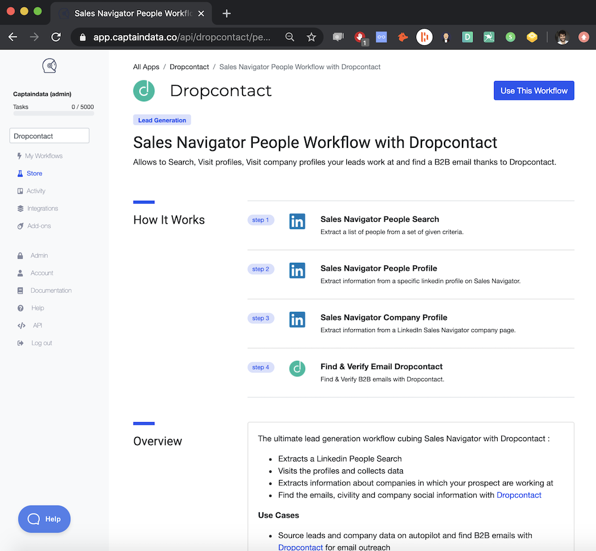The width and height of the screenshot is (596, 551).
Task: Click the Use This Workflow button
Action: click(x=533, y=91)
